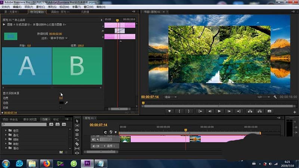Open the 编辑(E) menu
The height and width of the screenshot is (168, 299).
tap(17, 7)
